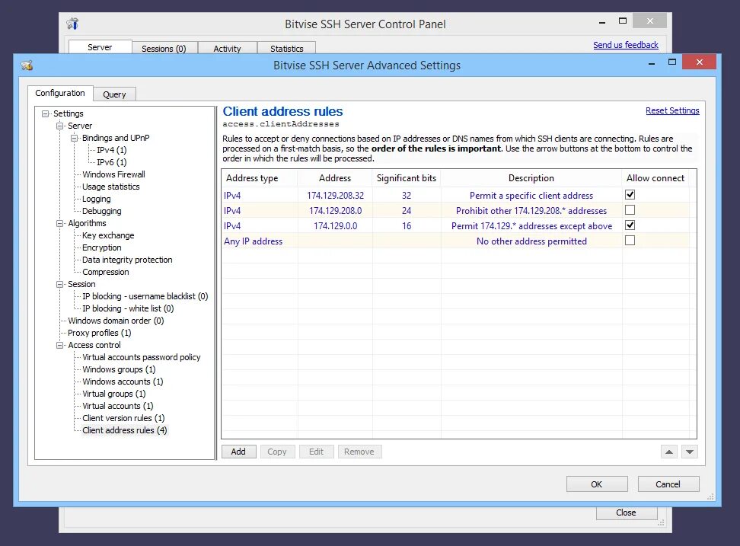Screen dimensions: 740x546
Task: Select Client version rules (1)
Action: (123, 419)
